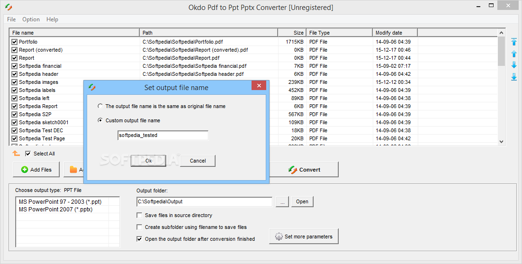Sort by File Type column header
Screen dimensions: 522x264
[x=340, y=33]
